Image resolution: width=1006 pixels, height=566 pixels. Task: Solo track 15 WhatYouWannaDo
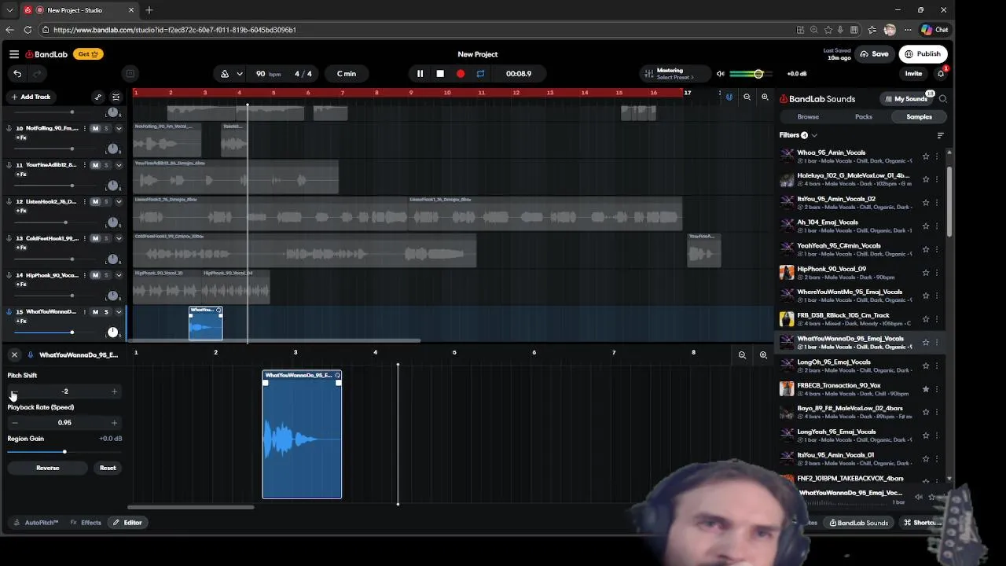coord(107,312)
